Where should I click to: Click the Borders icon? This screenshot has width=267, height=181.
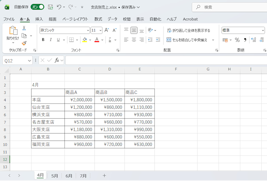[71, 40]
